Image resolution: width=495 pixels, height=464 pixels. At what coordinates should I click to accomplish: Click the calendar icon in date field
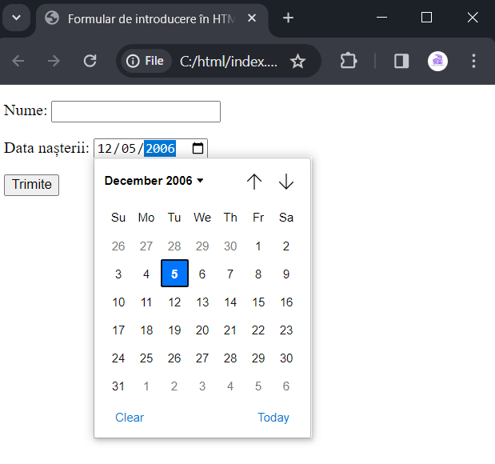tap(198, 148)
